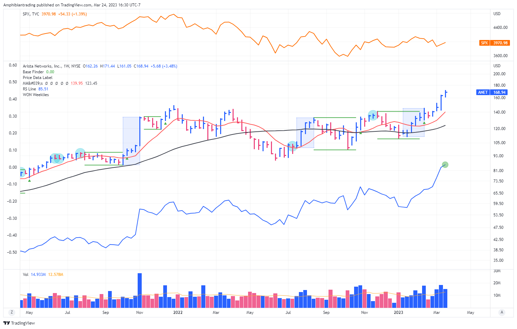Viewport: 517px width, 329px height.
Task: Click the low price L161.05
Action: tap(124, 66)
